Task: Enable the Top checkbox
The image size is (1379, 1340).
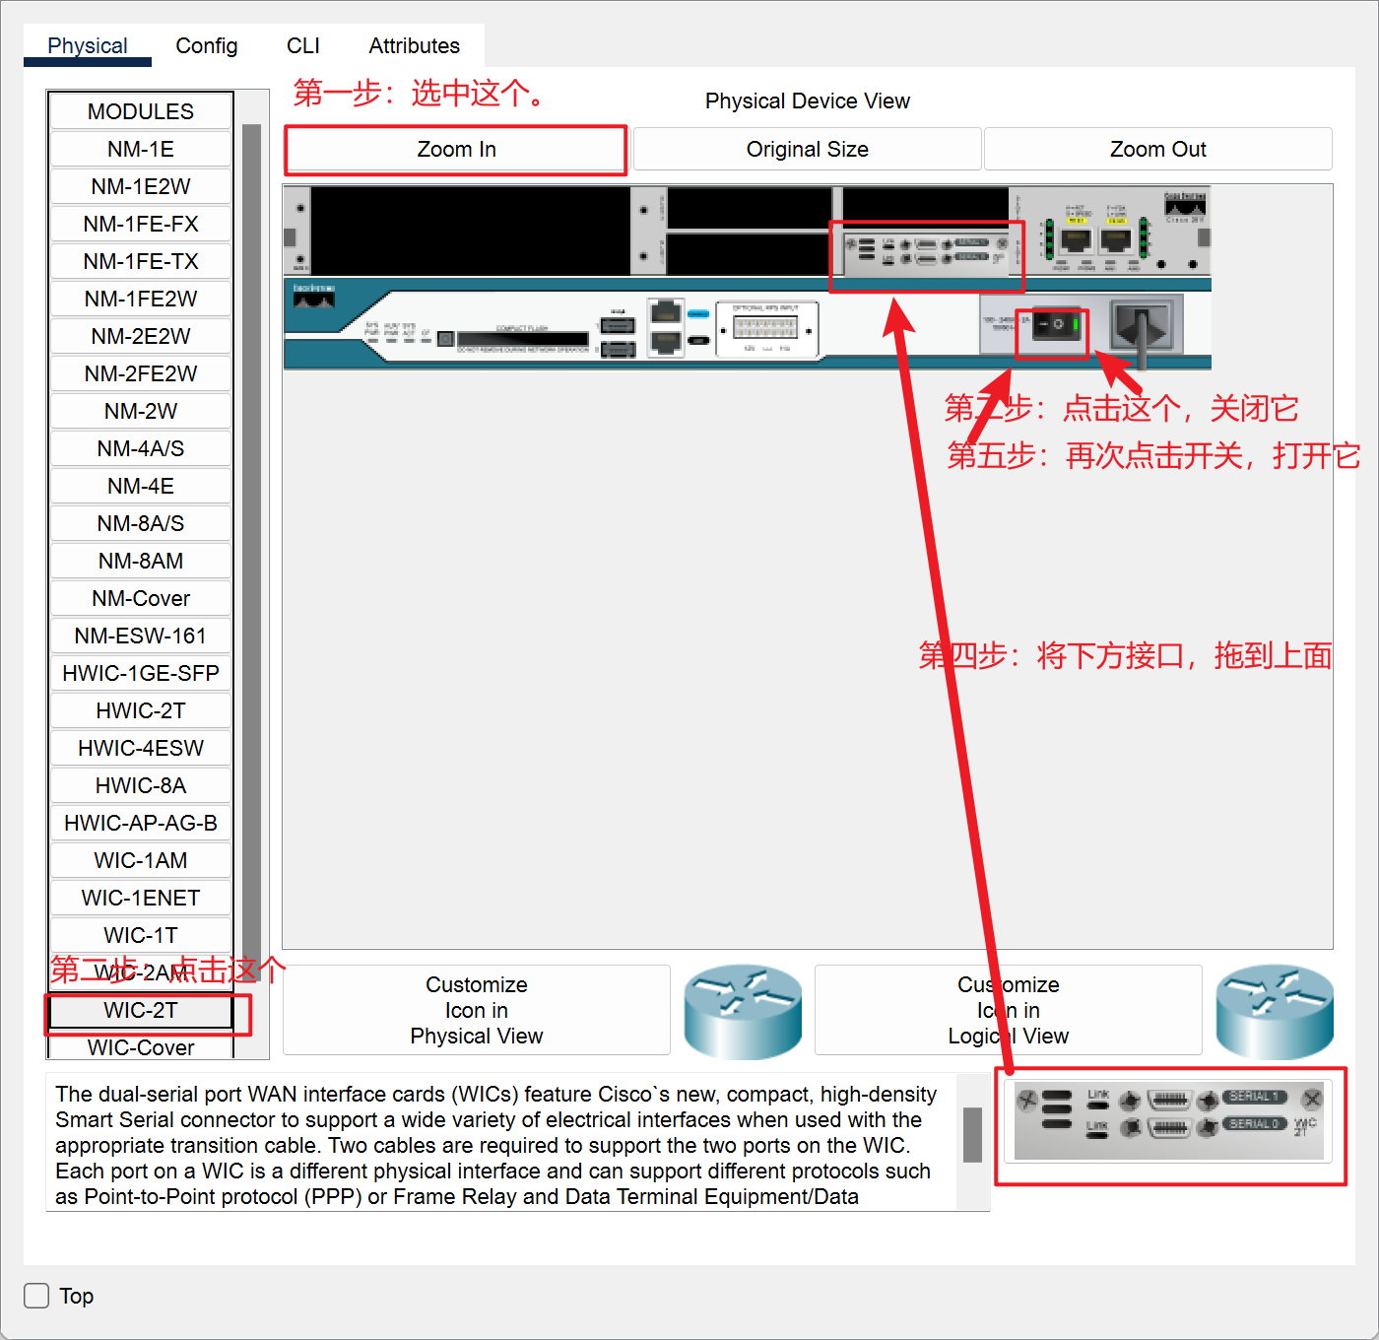Action: (36, 1296)
